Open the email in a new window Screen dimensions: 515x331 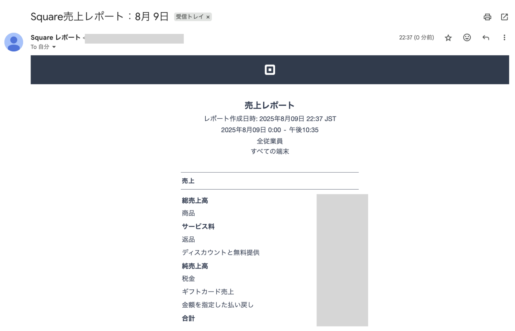coord(504,17)
